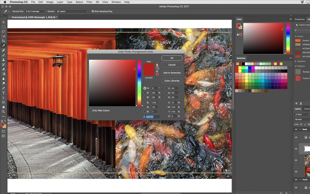Select the Rectangular Marquee tool
Viewport: 310px width, 194px height.
(3, 27)
